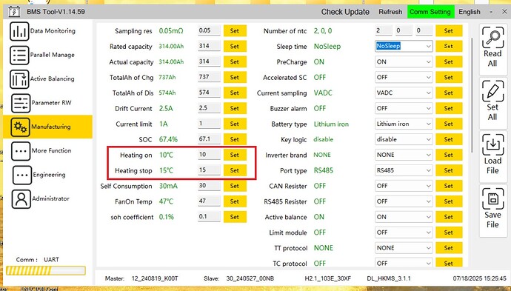Open Comm Setting

click(430, 12)
